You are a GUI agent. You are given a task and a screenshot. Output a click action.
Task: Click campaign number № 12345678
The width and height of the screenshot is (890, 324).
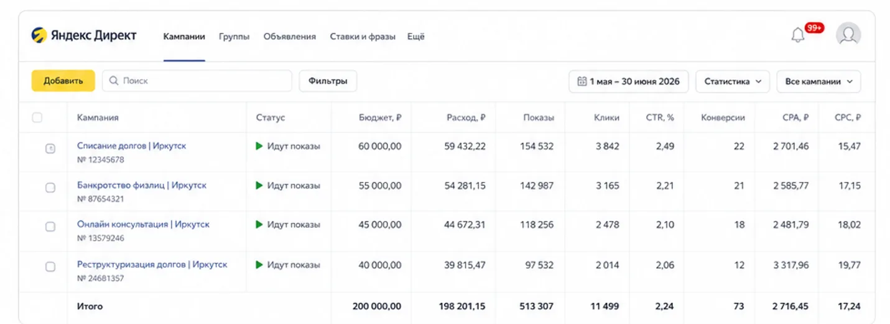[x=101, y=160]
